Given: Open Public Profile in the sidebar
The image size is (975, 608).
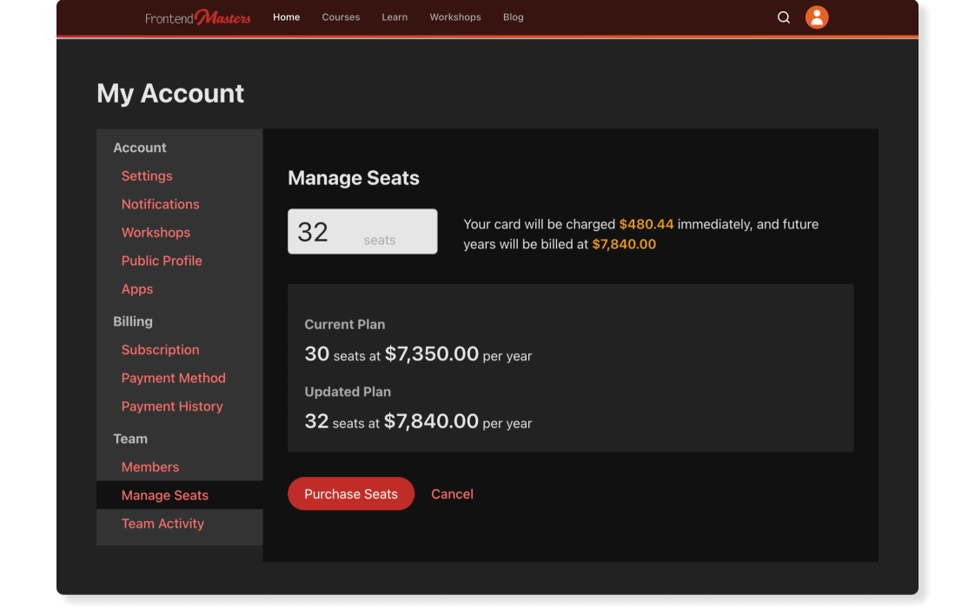Looking at the screenshot, I should [162, 261].
